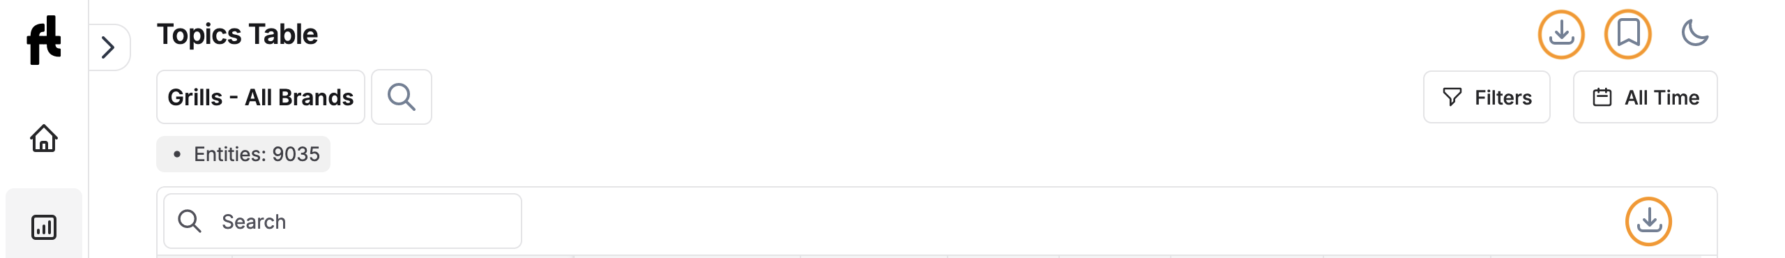The image size is (1785, 258).
Task: Open the All Time date range picker
Action: pos(1646,97)
